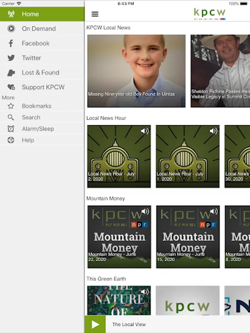Tap the Search magnifier icon
Screen dimensions: 250x333
[x=11, y=117]
